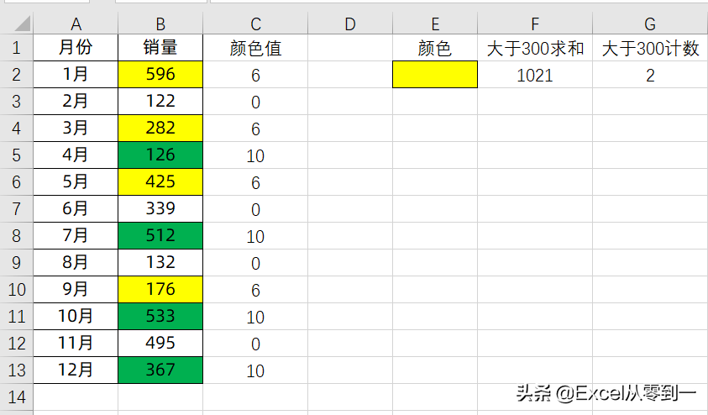The height and width of the screenshot is (415, 708).
Task: Select column B header
Action: [x=160, y=24]
